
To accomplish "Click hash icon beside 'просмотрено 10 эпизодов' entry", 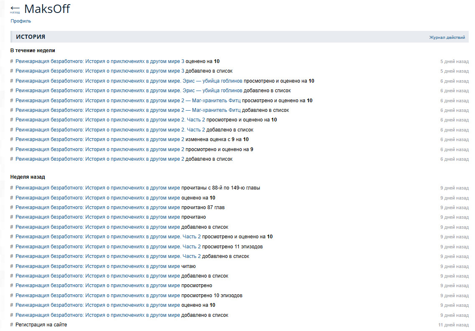I will pos(12,296).
